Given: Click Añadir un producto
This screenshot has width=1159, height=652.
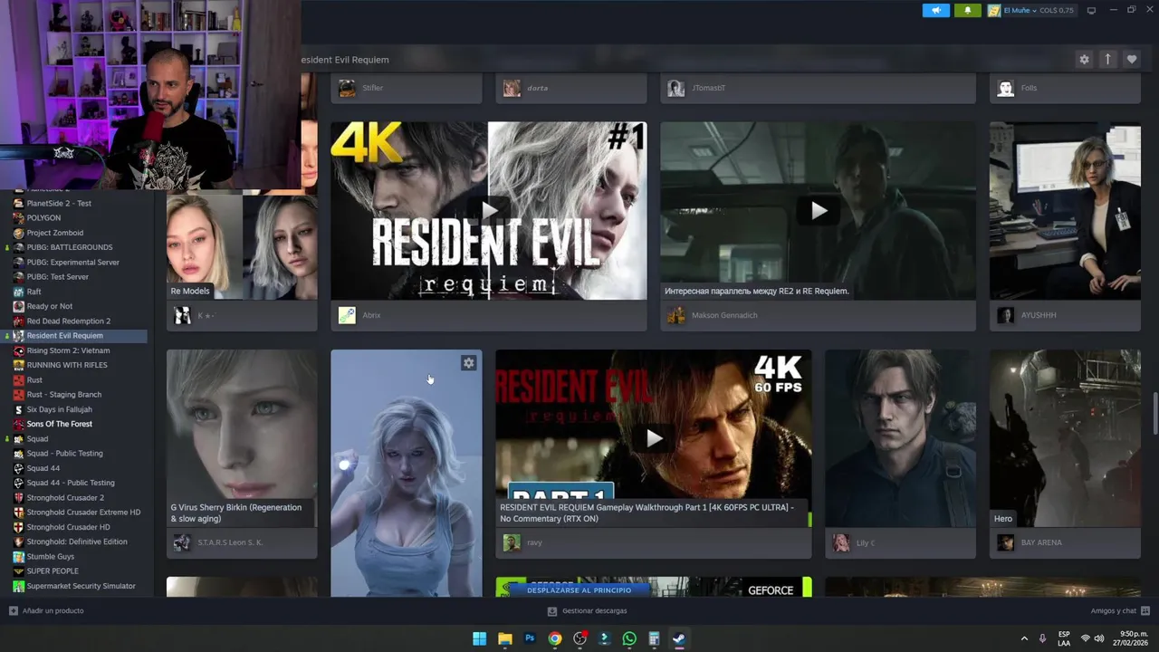Looking at the screenshot, I should coord(46,610).
